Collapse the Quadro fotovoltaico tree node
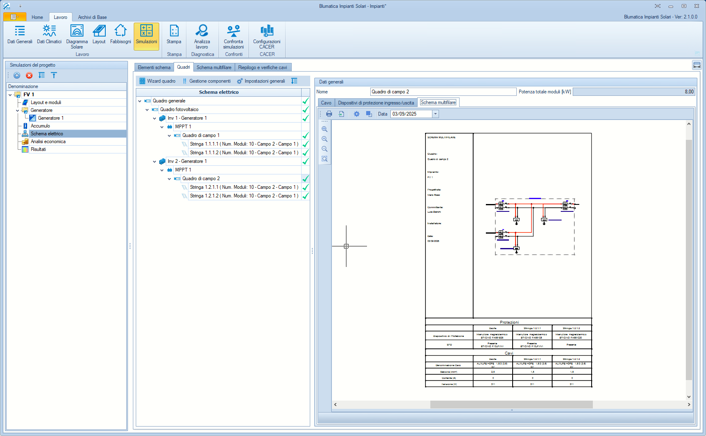This screenshot has height=436, width=706. [x=147, y=110]
